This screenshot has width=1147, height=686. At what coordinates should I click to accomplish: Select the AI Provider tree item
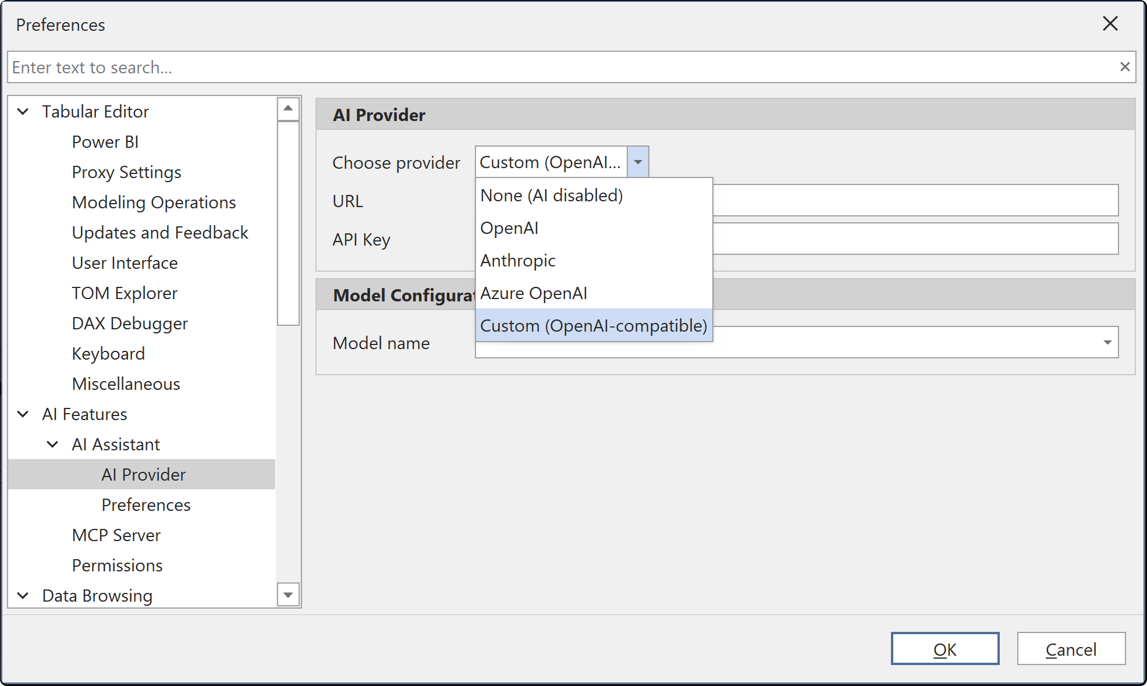(142, 474)
